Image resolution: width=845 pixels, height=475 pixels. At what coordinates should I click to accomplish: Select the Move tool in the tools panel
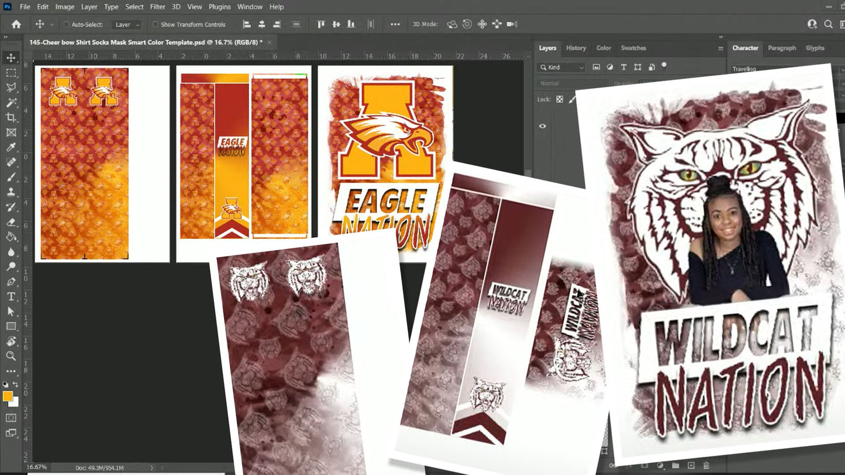[11, 57]
